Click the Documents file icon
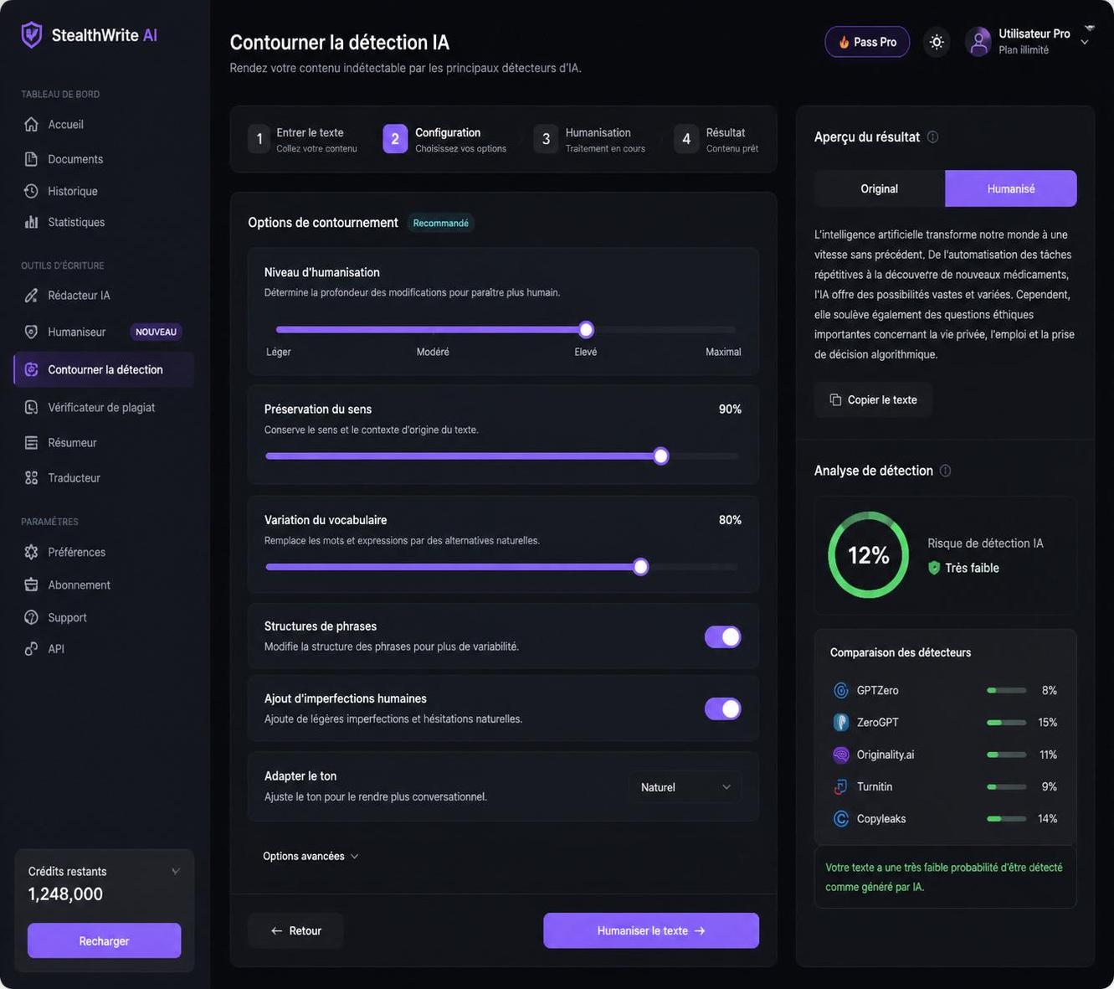The height and width of the screenshot is (989, 1114). (x=31, y=158)
